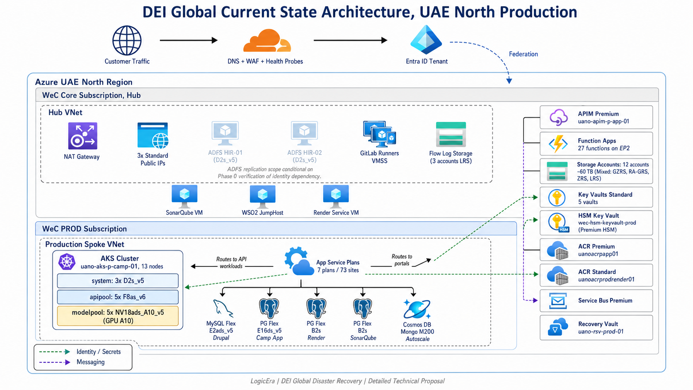This screenshot has height=390, width=693.
Task: Select the uanoacrpapp01 registry name
Action: coord(598,254)
